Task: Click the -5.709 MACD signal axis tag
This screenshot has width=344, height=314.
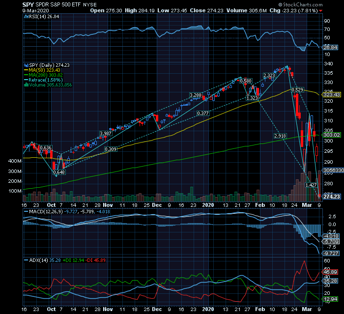Action: point(331,242)
